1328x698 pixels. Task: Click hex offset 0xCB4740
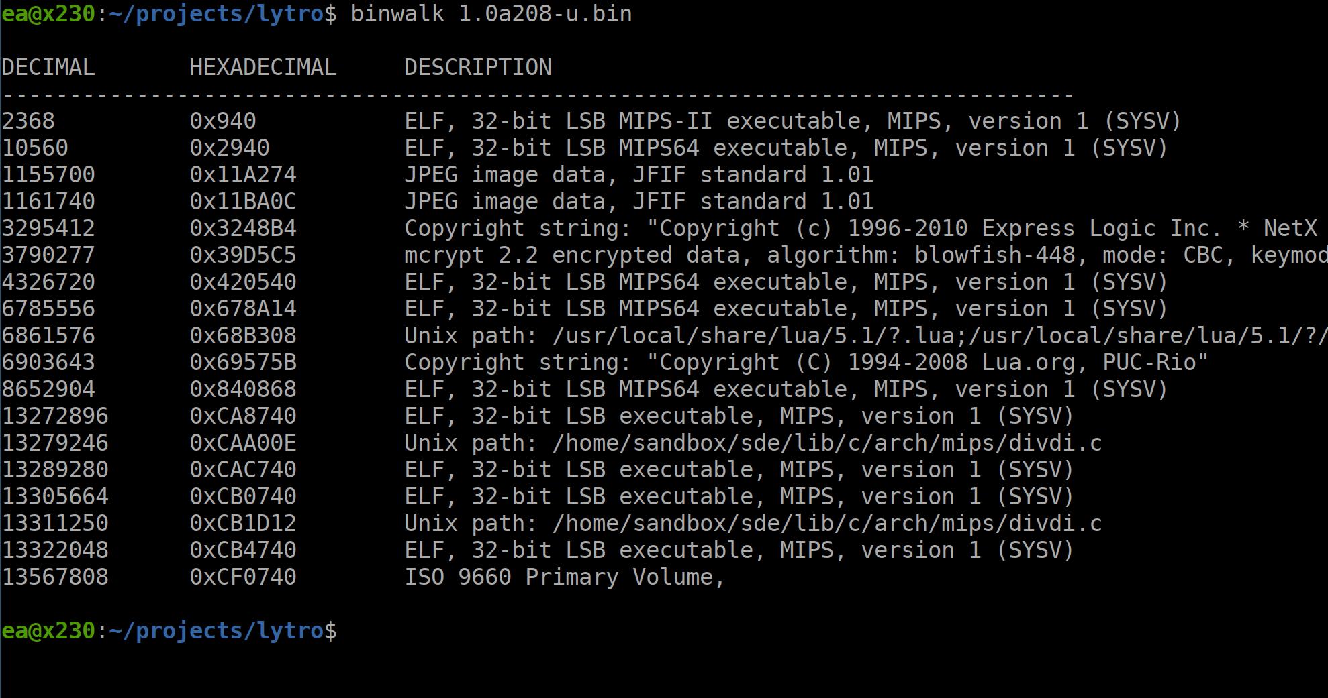(x=243, y=550)
